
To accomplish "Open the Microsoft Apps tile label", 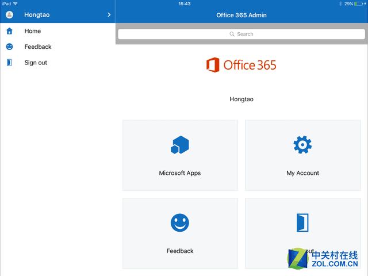I will pos(180,173).
